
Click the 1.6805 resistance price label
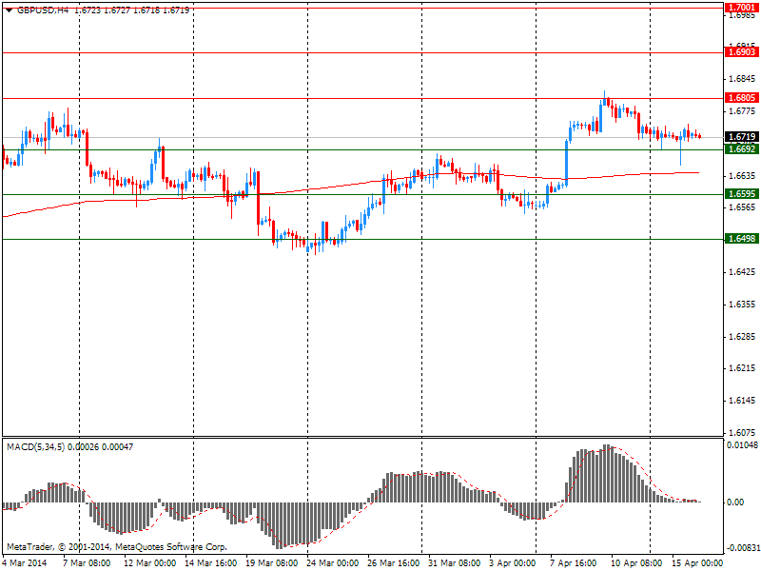point(741,98)
